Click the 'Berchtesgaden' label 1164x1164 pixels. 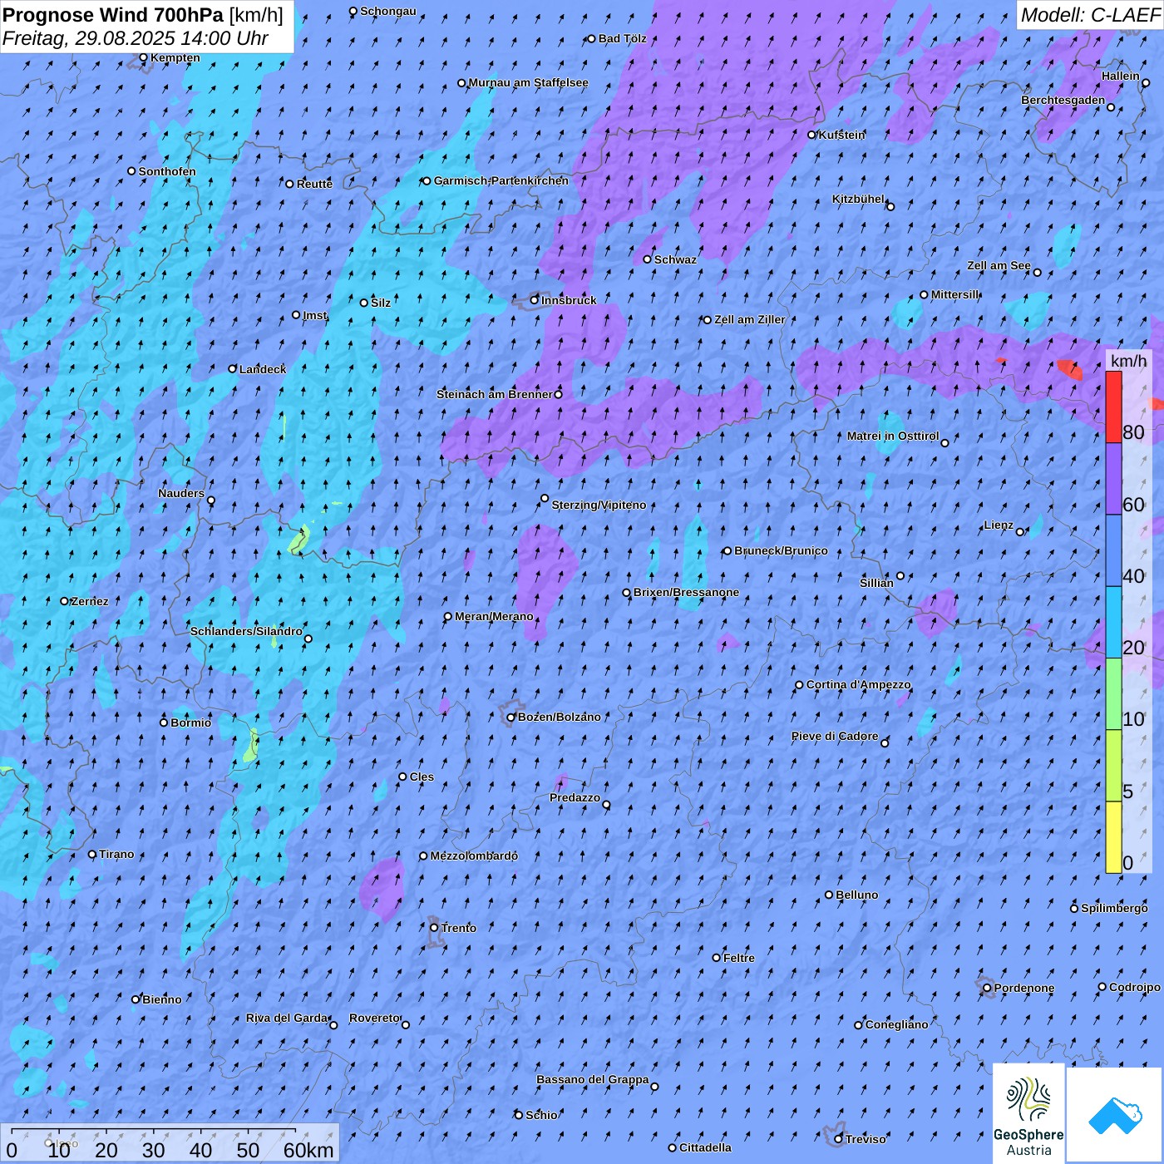pyautogui.click(x=1063, y=100)
